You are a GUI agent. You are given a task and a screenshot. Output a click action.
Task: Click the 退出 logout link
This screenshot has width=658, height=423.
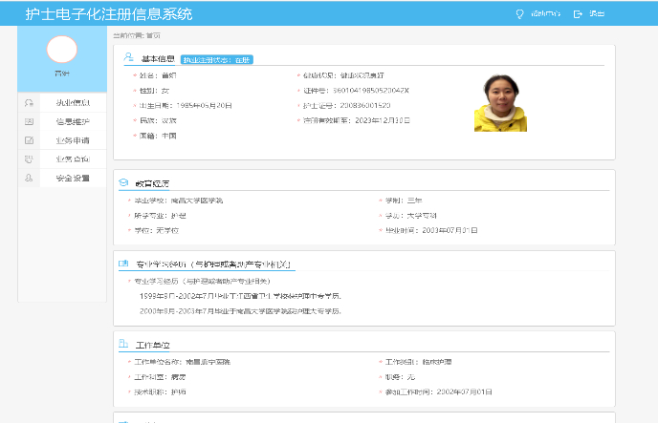(x=597, y=14)
